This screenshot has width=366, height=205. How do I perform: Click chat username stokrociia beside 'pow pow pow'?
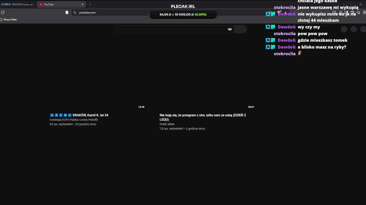click(x=285, y=34)
